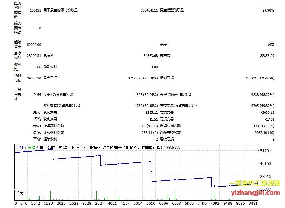Screen dimensions: 285x208
Task: Click the 50000.00 initial deposit value
Action: tap(34, 45)
